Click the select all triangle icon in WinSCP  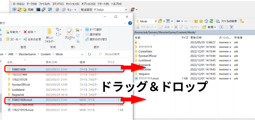[232, 27]
